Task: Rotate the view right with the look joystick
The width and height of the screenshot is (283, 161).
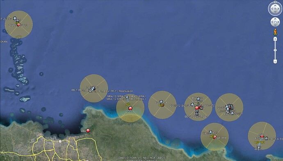Action: click(278, 9)
